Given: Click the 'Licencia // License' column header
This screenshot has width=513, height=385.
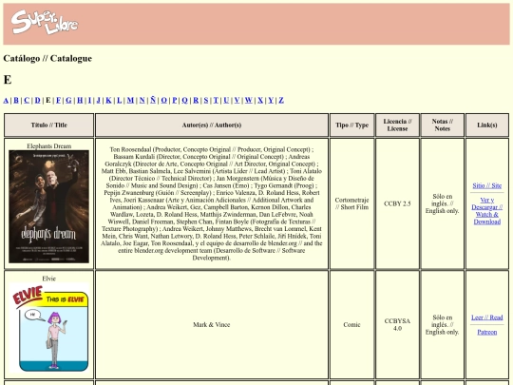Looking at the screenshot, I should [x=397, y=125].
